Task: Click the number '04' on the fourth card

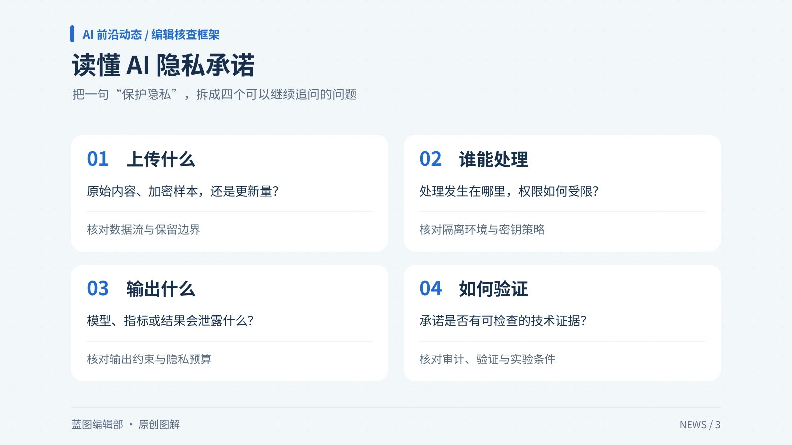Action: pos(430,289)
